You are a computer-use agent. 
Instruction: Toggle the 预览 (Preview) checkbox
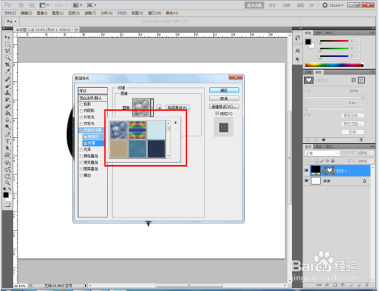point(217,114)
